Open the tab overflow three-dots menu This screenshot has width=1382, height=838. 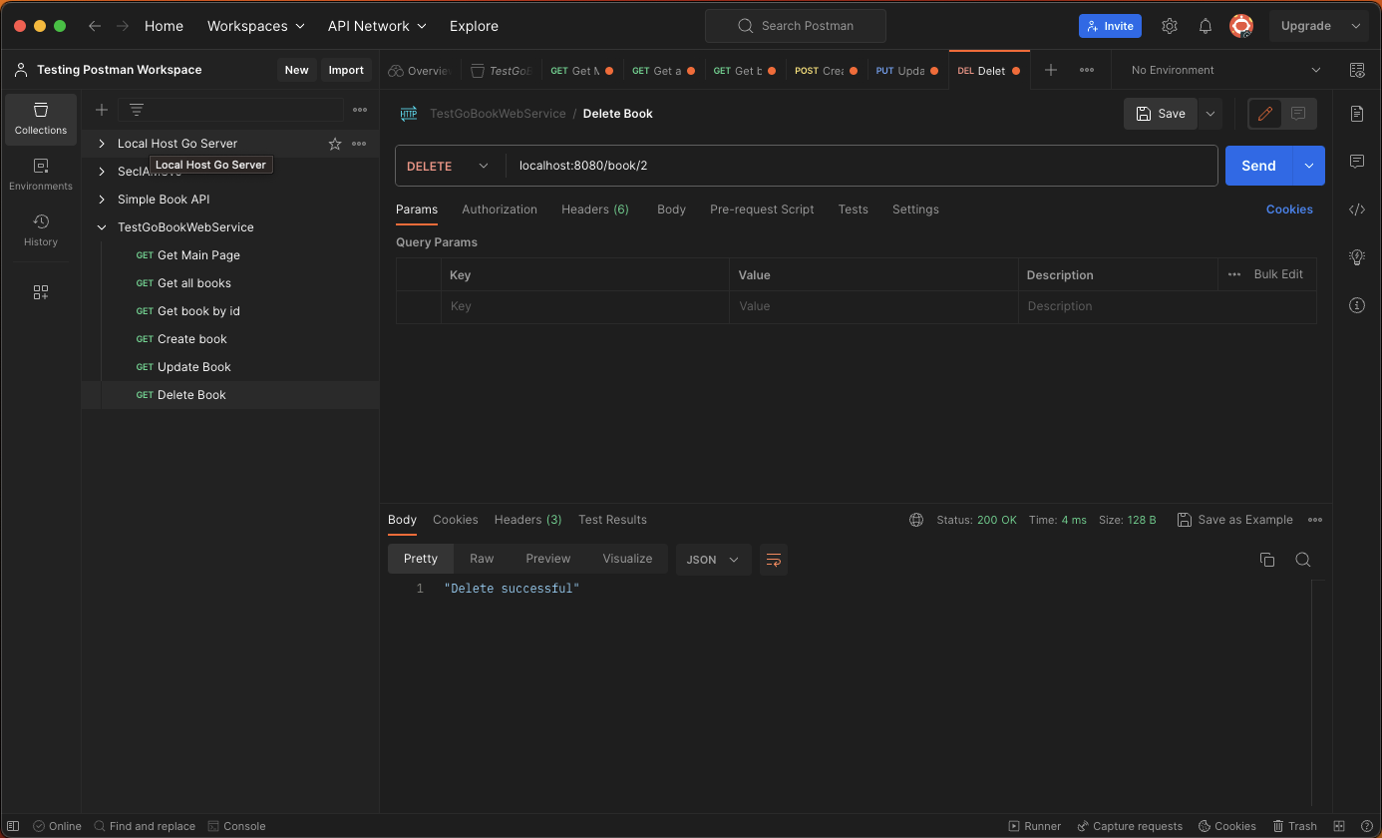coord(1087,70)
